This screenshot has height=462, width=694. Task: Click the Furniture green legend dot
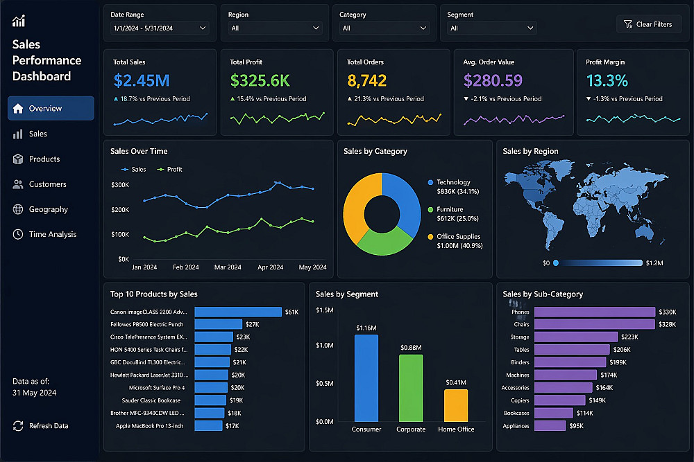click(x=431, y=209)
